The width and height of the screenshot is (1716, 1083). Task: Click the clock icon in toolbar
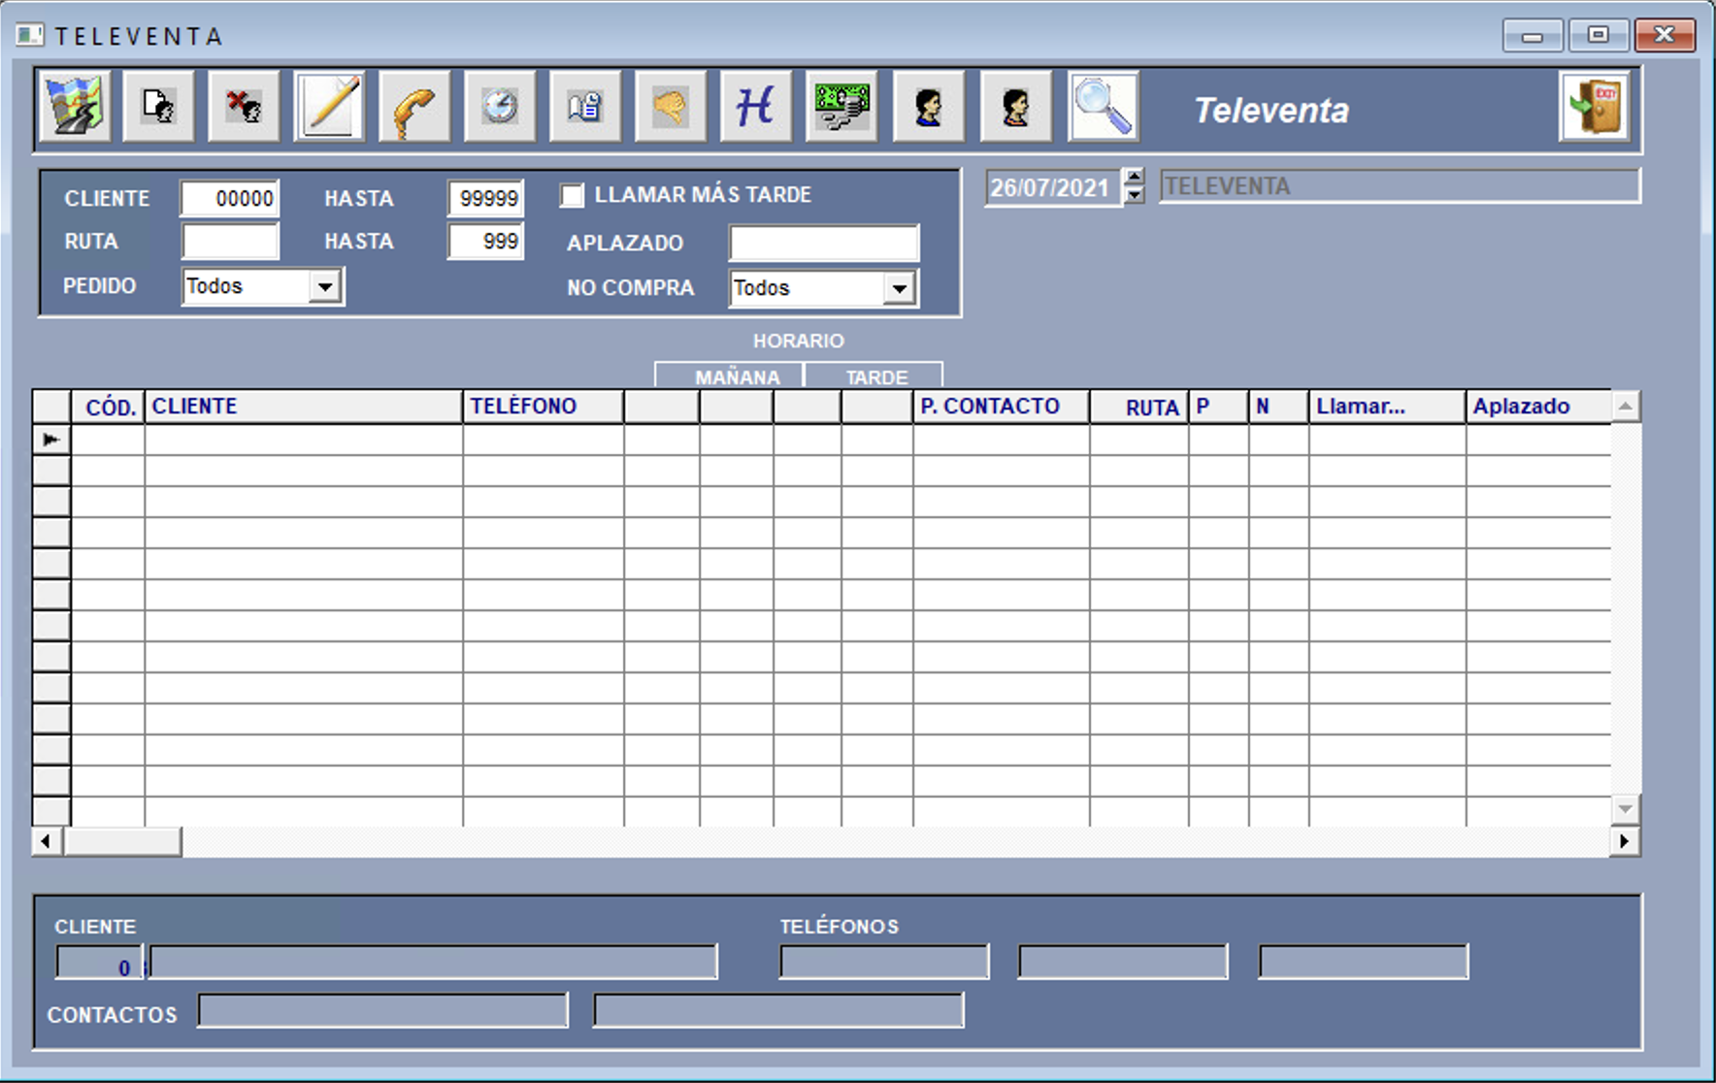[500, 107]
